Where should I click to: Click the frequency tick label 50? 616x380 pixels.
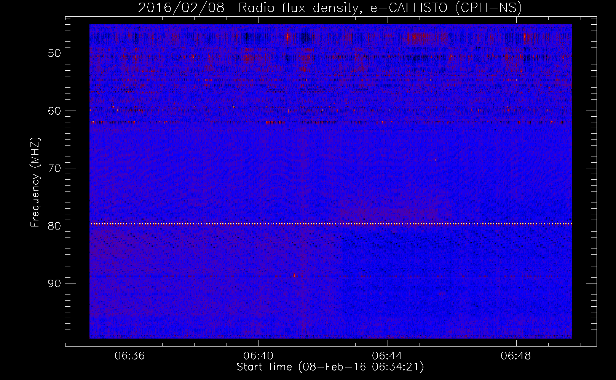[x=54, y=53]
